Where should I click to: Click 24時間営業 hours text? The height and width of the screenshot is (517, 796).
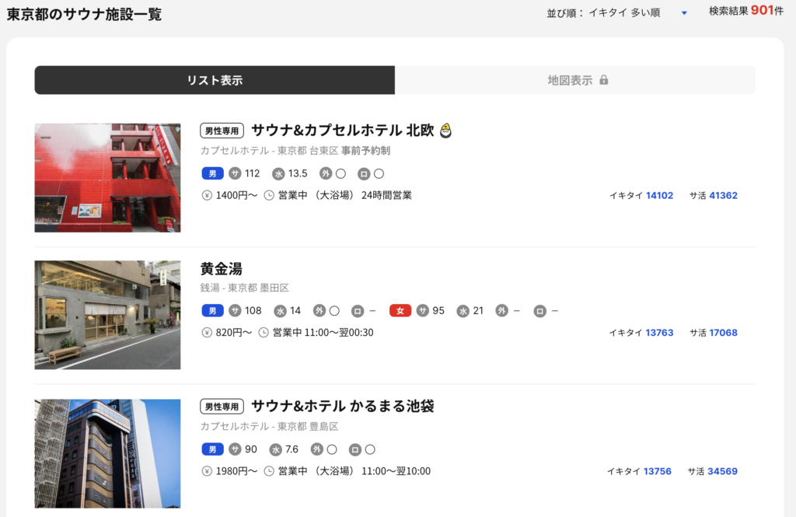click(386, 195)
